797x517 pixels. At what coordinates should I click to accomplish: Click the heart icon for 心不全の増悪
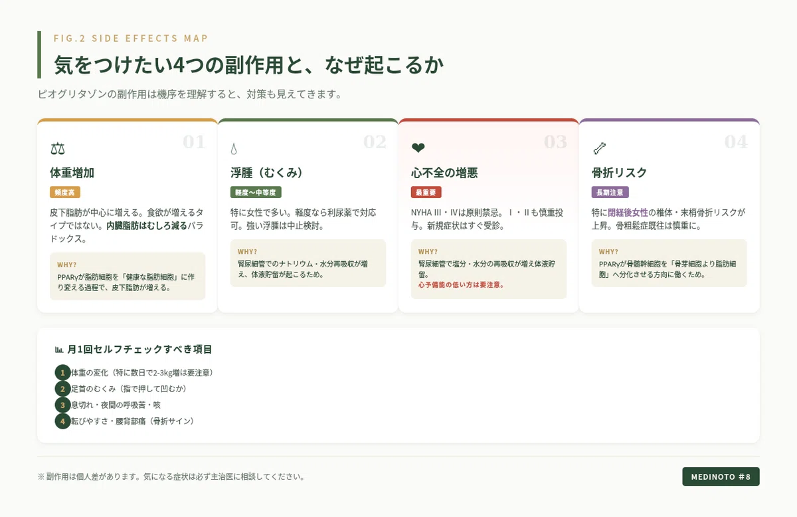418,148
